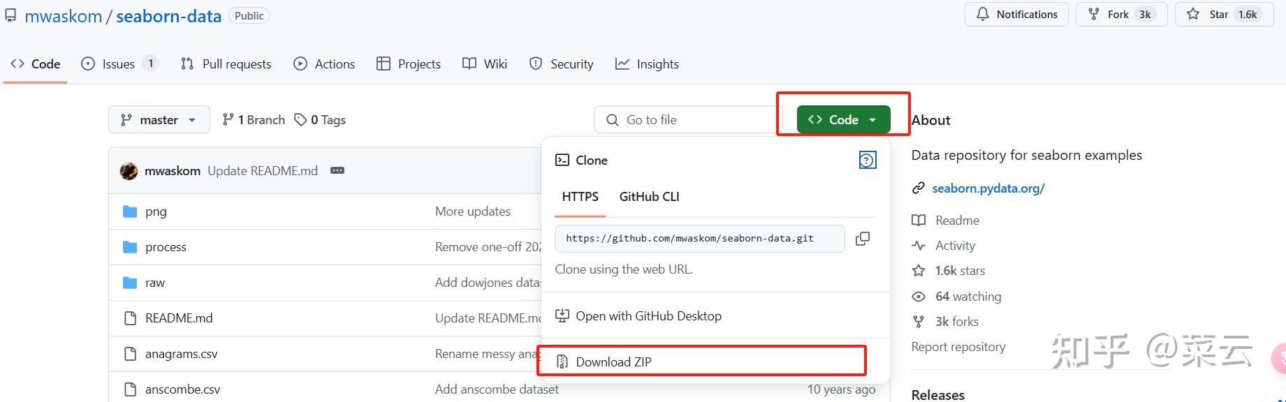Viewport: 1286px width, 402px height.
Task: Select the HTTPS clone tab
Action: 580,197
